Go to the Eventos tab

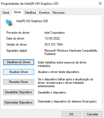coord(44,13)
